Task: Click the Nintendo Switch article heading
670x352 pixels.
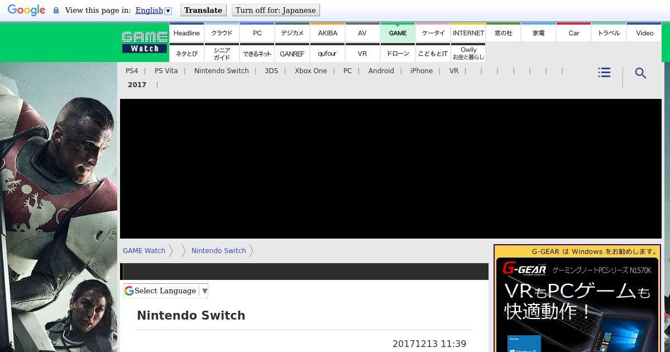Action: pyautogui.click(x=191, y=316)
